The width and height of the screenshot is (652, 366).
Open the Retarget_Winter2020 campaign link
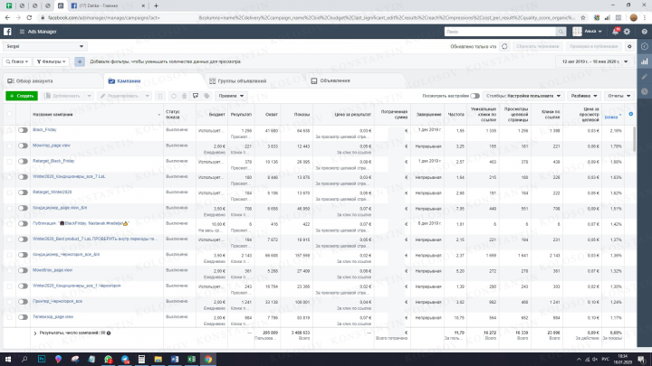52,192
